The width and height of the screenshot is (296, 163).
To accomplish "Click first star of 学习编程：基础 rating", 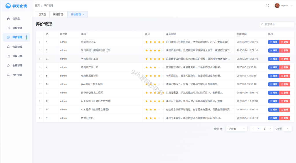I will tap(147, 59).
